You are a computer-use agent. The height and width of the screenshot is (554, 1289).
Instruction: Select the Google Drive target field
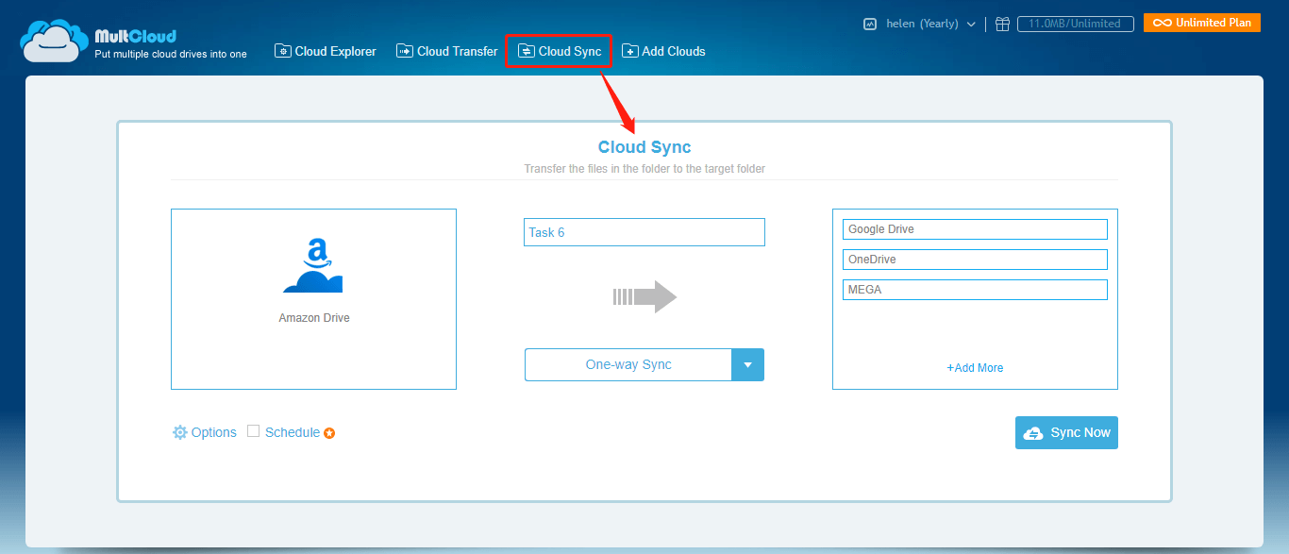[975, 229]
